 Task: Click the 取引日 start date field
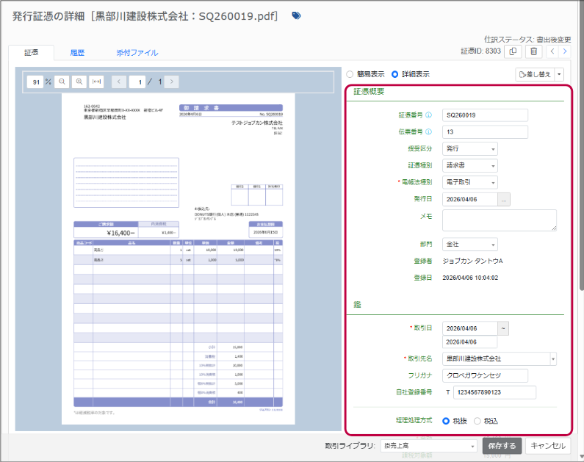[x=470, y=328]
